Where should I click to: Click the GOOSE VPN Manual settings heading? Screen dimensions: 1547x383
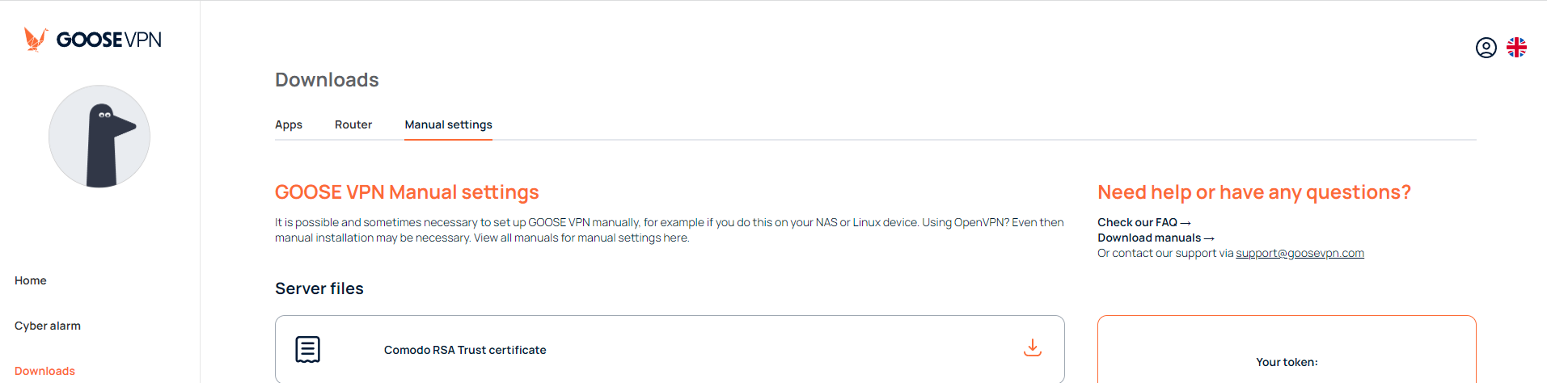[407, 192]
